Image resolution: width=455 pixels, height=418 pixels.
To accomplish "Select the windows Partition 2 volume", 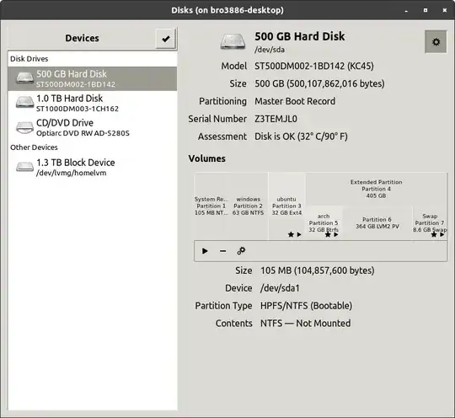I will [x=249, y=206].
